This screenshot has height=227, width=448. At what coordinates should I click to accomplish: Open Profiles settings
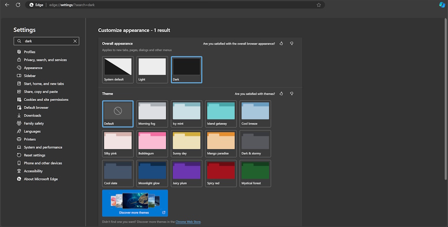point(26,52)
